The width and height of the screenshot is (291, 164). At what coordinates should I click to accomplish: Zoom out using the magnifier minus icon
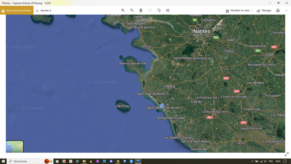[x=132, y=11]
